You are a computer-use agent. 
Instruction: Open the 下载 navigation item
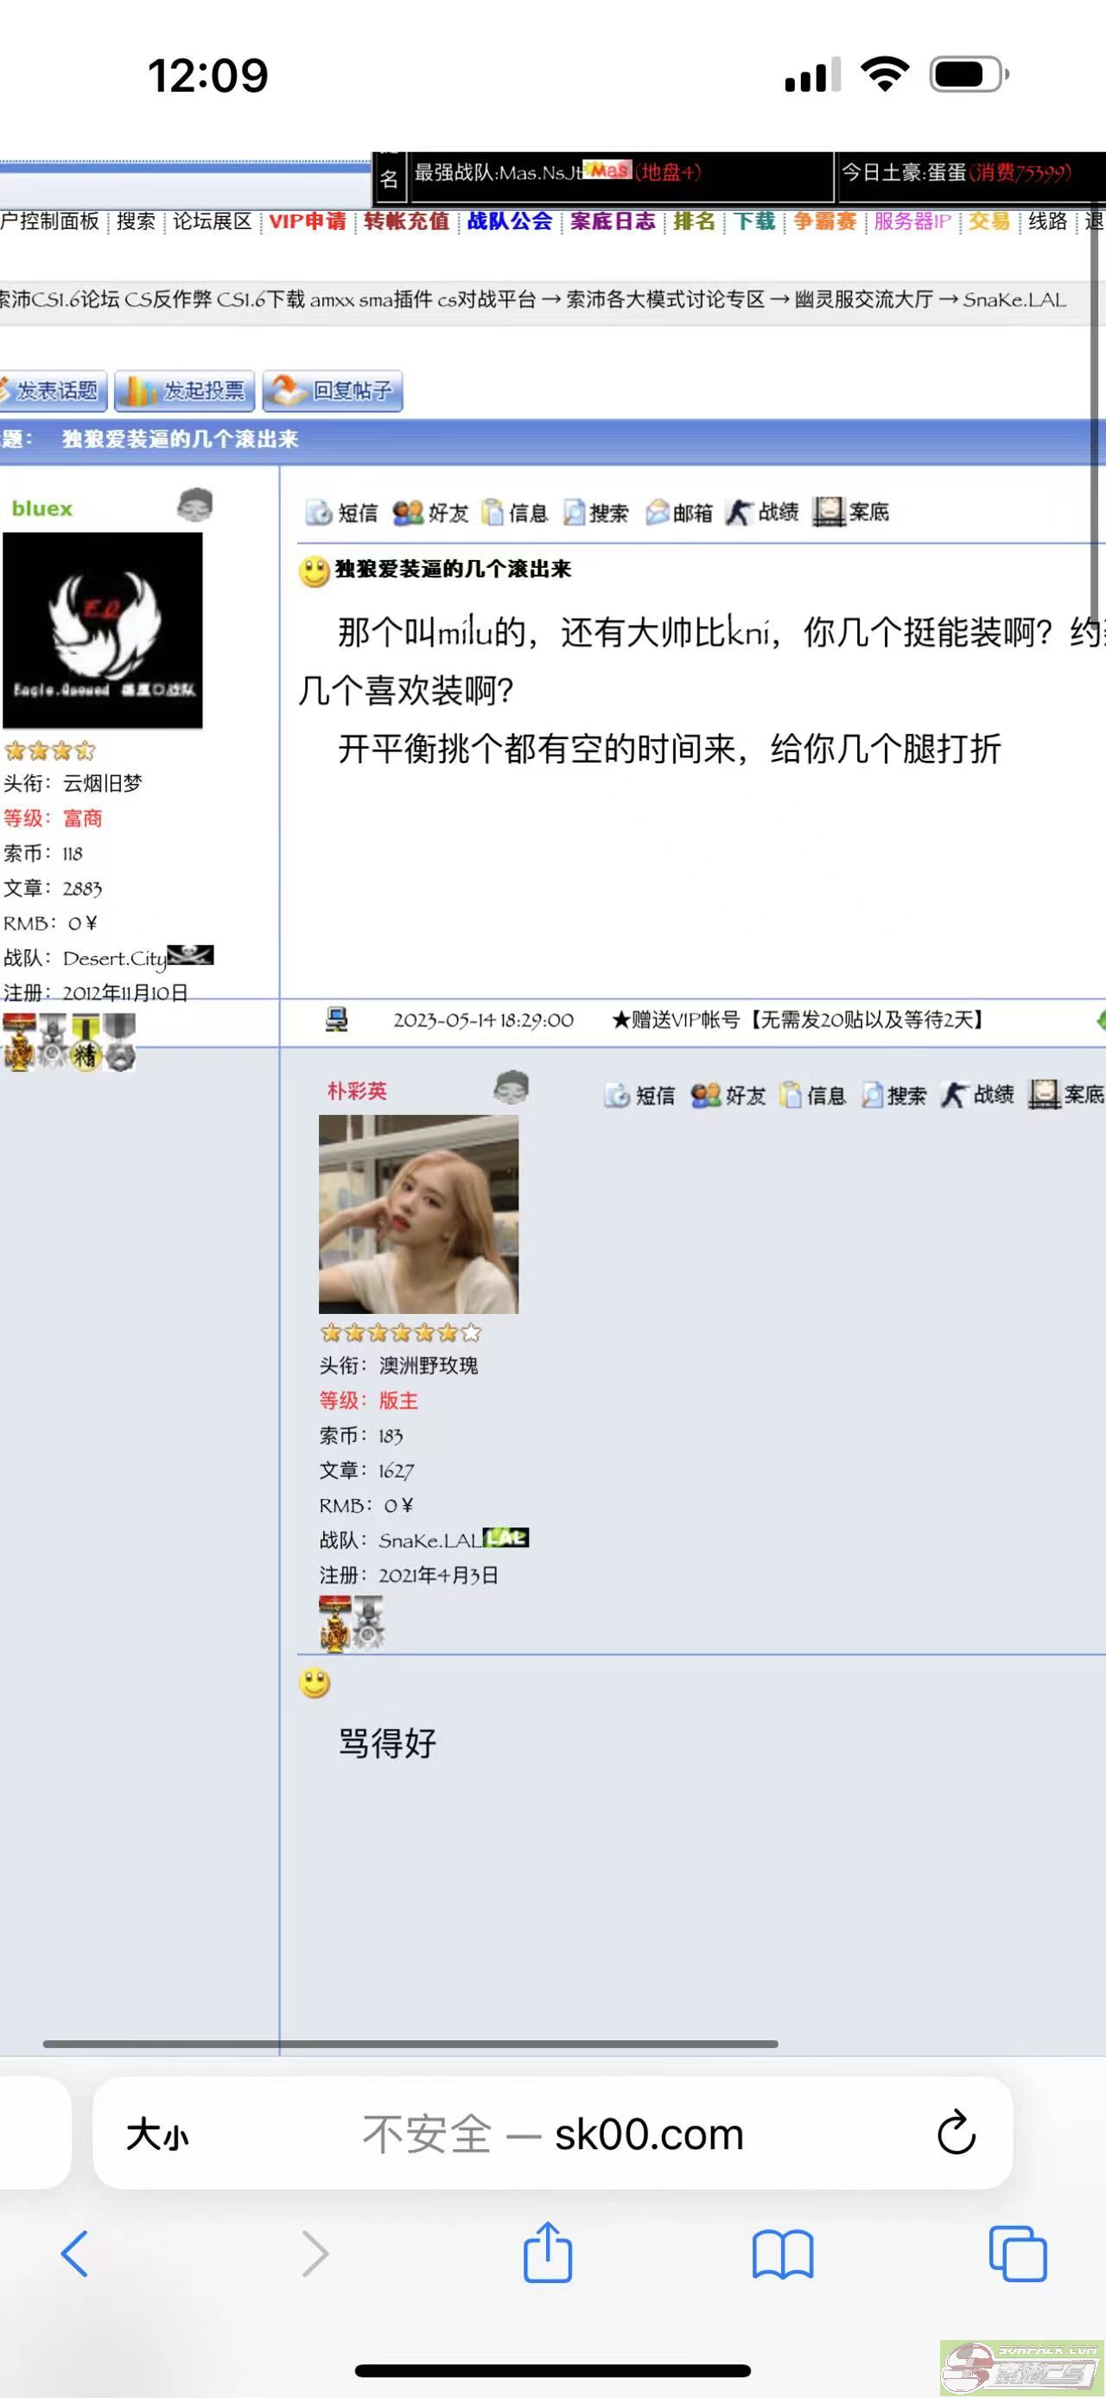pos(754,221)
